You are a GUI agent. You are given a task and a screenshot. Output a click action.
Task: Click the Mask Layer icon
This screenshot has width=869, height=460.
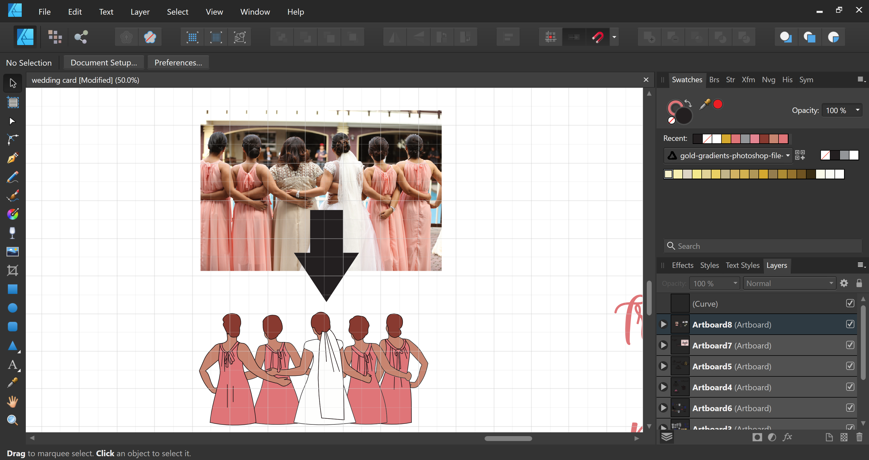click(x=757, y=437)
